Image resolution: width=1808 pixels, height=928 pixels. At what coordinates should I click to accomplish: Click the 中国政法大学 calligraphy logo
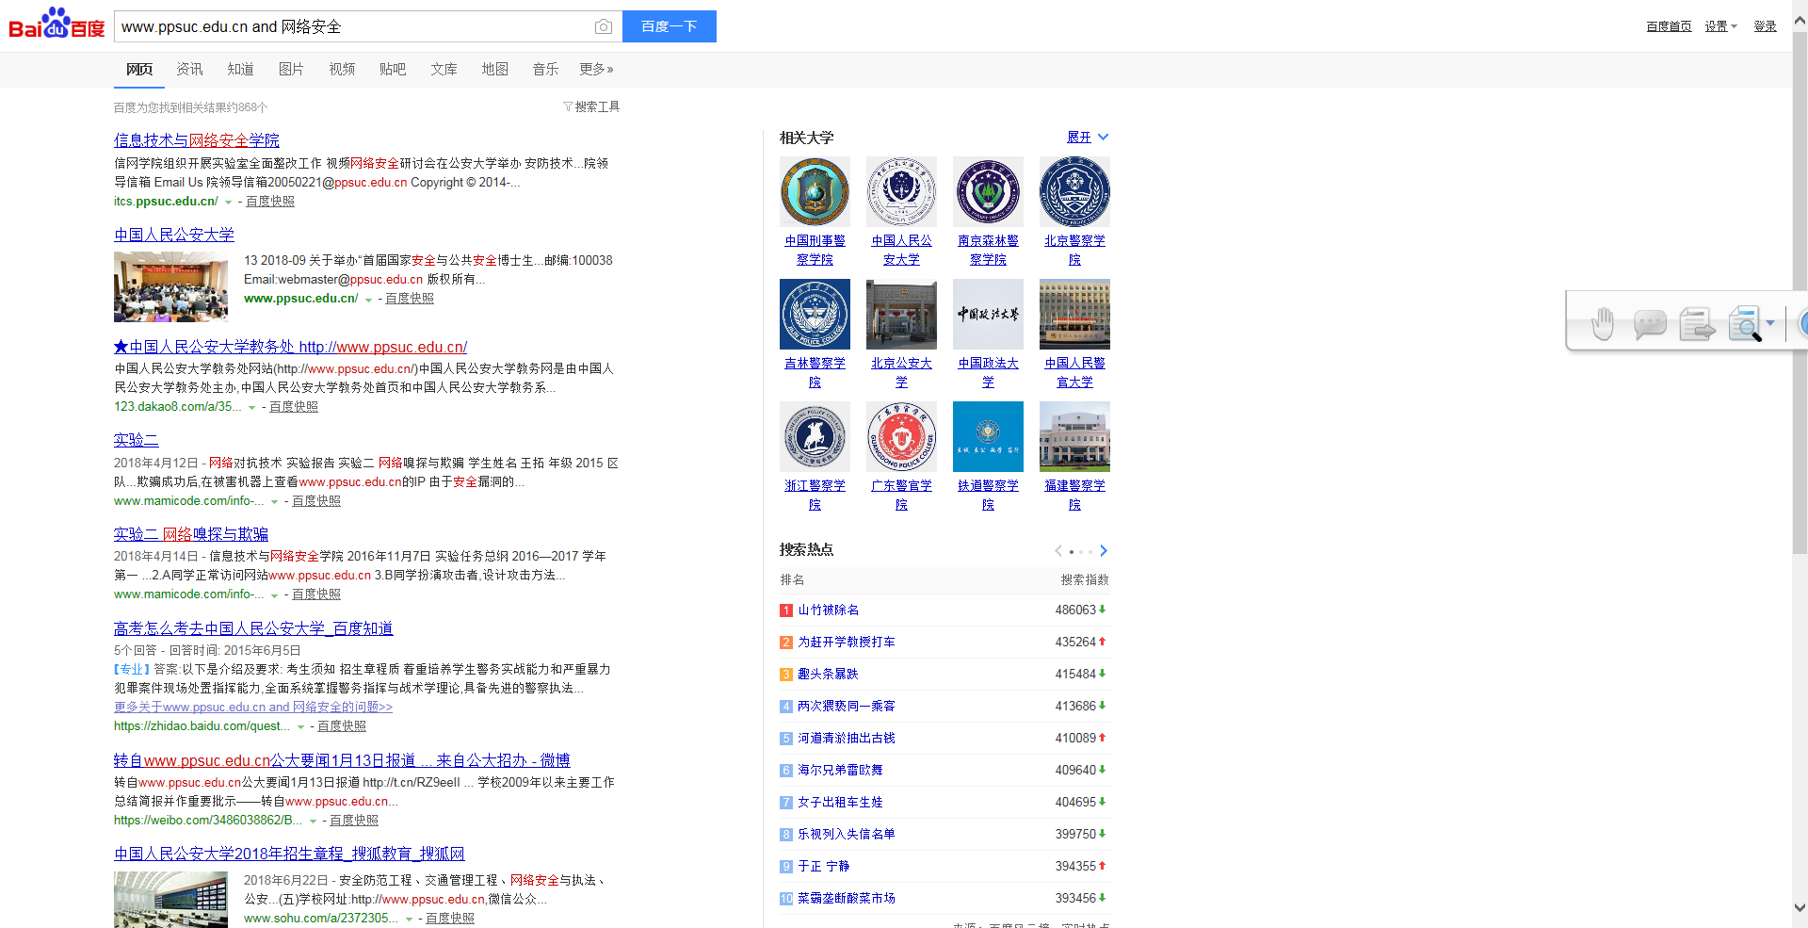point(988,314)
